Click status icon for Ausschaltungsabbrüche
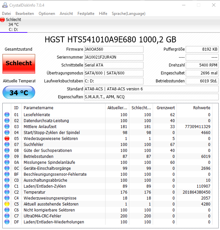Viewport: 220px width, 230px height. point(7,180)
